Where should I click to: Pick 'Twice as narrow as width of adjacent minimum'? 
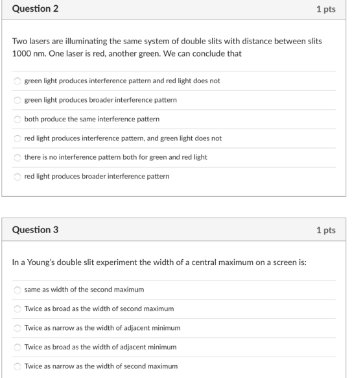[18, 328]
